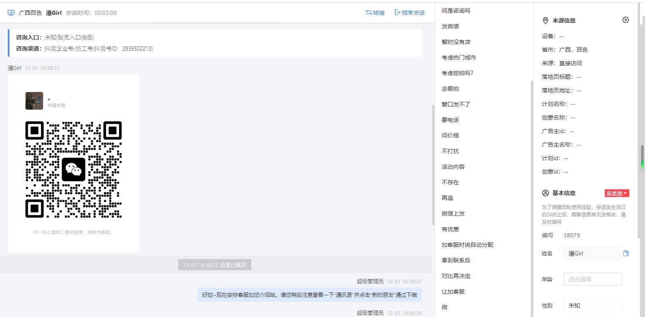
Task: Choose quick reply 对比再决定
Action: pyautogui.click(x=456, y=276)
